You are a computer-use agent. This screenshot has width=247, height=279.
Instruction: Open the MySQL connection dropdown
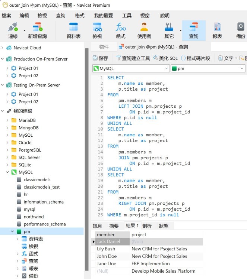130,69
